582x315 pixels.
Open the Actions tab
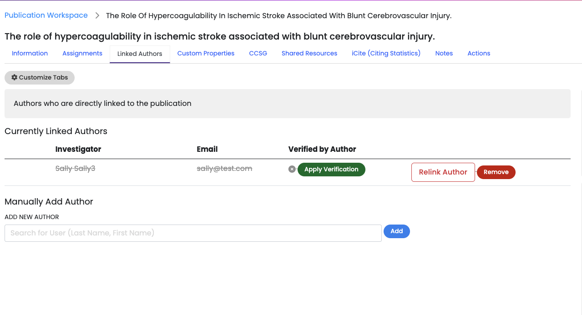tap(479, 54)
